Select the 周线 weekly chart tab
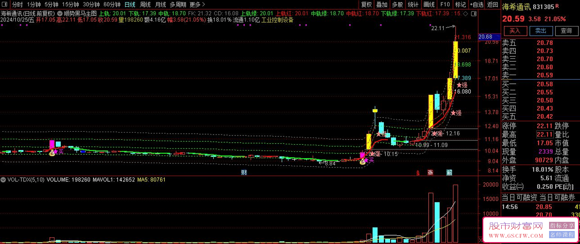Screen dimensions: 580x244 [x=145, y=4]
